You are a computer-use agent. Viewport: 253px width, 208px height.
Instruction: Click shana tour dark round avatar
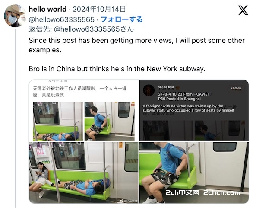[x=149, y=90]
